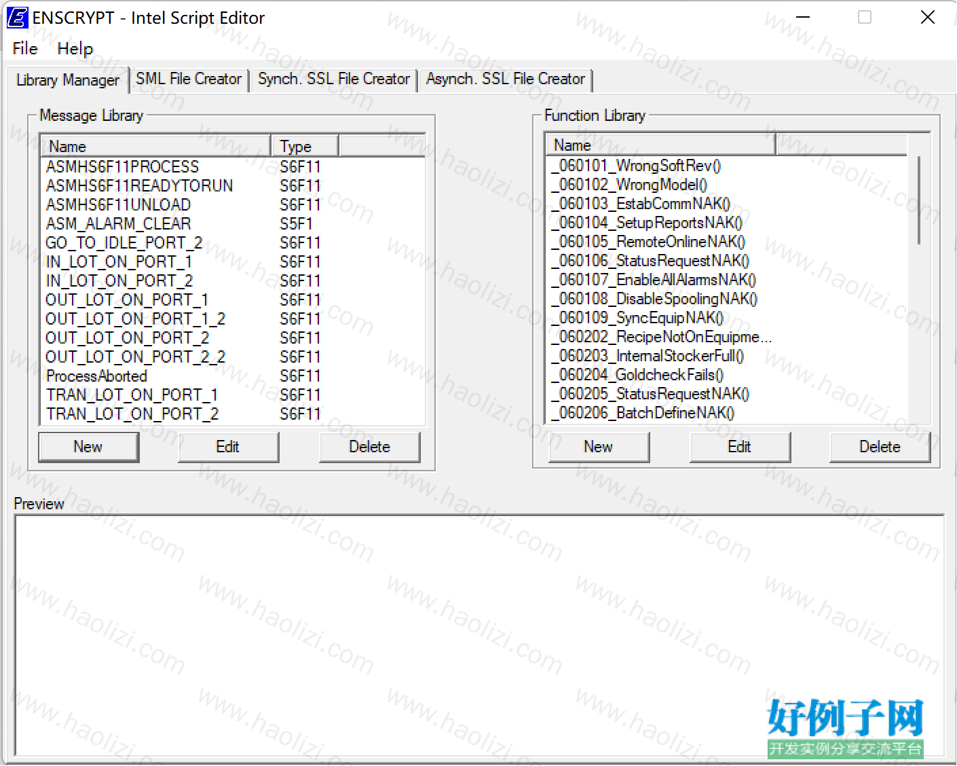The width and height of the screenshot is (957, 766).
Task: Select function _060206_BatchDefineNAK()
Action: (x=643, y=413)
